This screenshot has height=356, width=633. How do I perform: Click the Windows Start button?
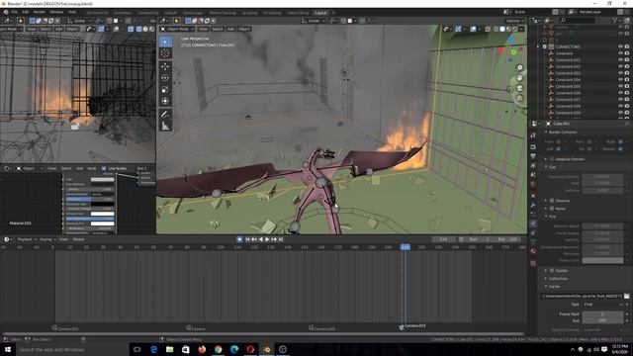click(8, 349)
